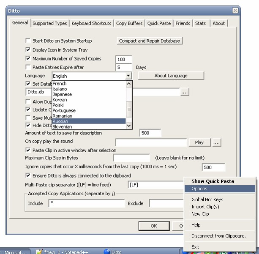This screenshot has width=259, height=254.
Task: Select the General tab
Action: point(20,22)
